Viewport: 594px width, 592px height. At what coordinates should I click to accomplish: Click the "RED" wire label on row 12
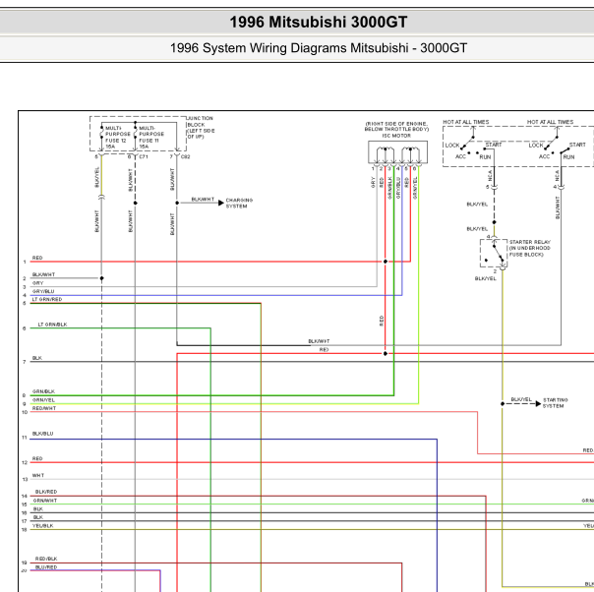pos(37,458)
